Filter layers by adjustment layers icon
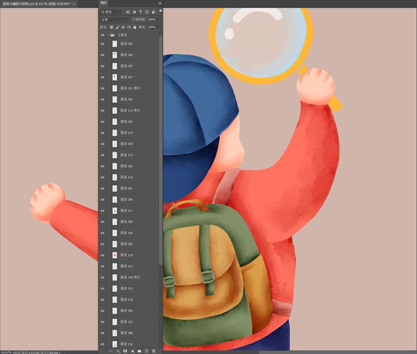Image resolution: width=417 pixels, height=354 pixels. tap(134, 12)
